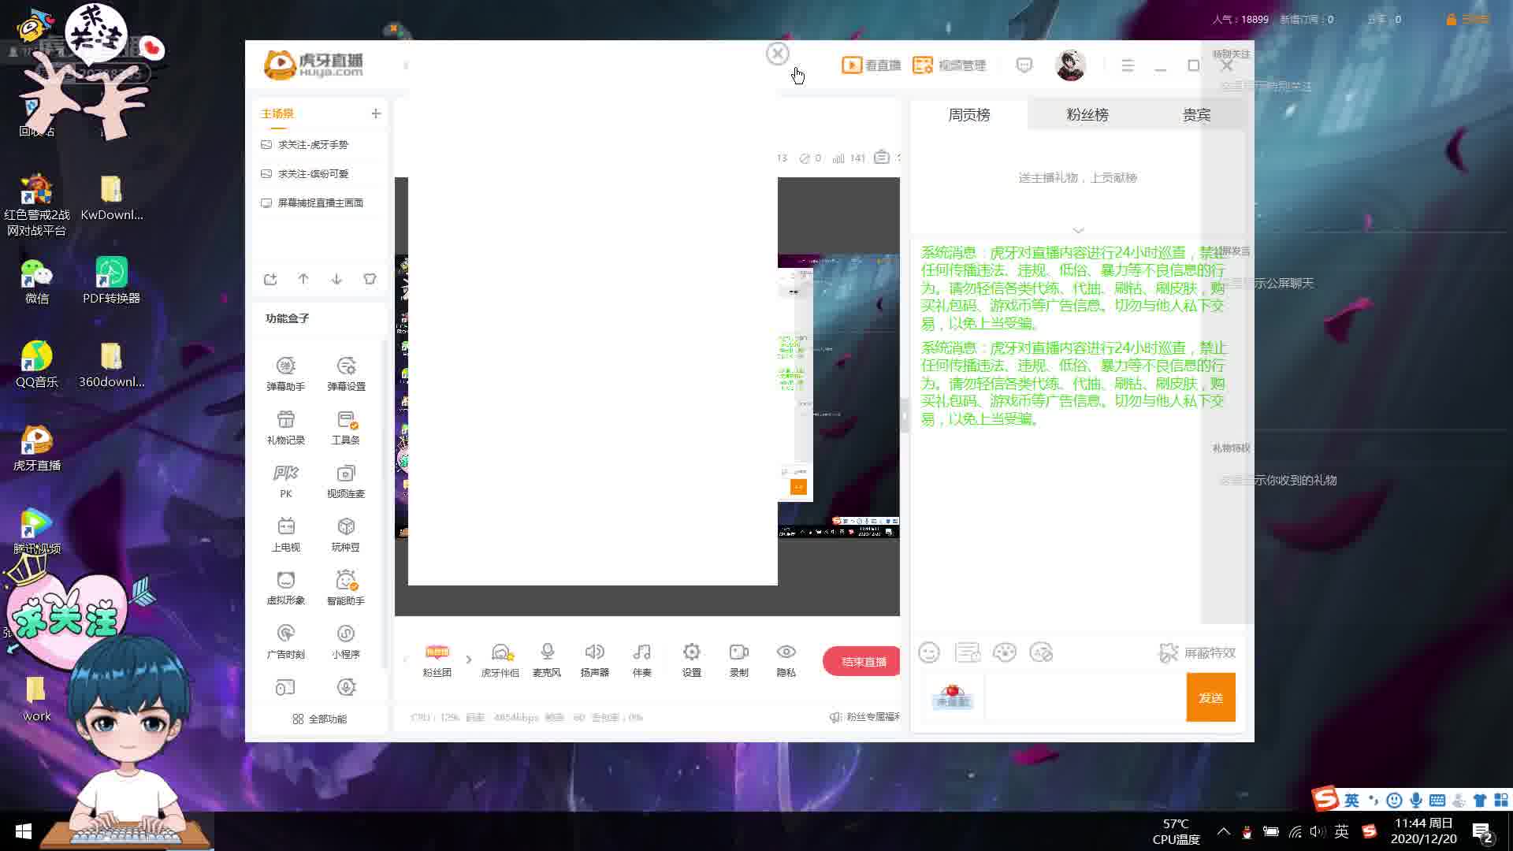Click the export source icon
1513x851 pixels.
(270, 279)
